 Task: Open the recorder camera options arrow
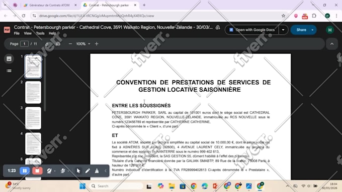(x=55, y=171)
